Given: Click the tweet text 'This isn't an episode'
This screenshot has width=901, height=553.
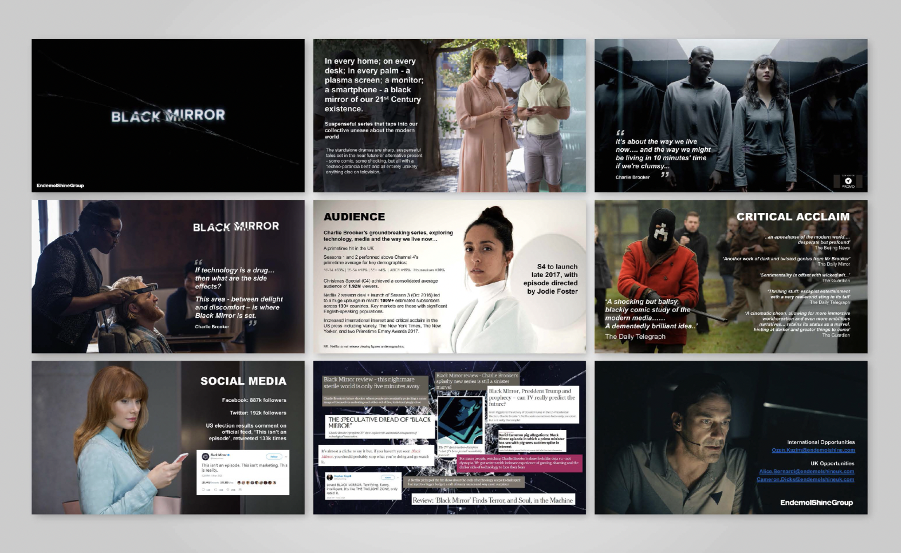Looking at the screenshot, I should click(x=244, y=468).
